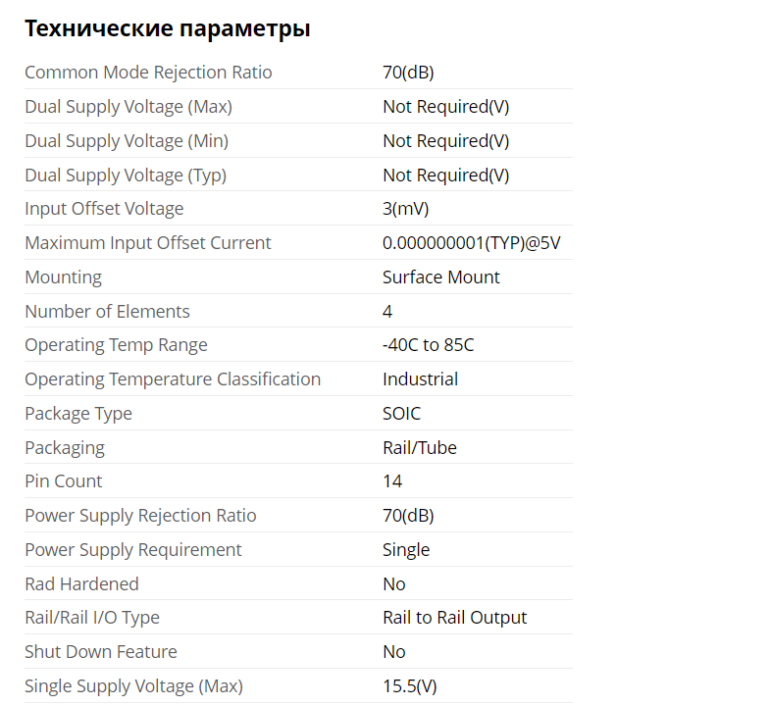Click the Rail to Rail Output value
This screenshot has width=770, height=706.
pyautogui.click(x=454, y=618)
